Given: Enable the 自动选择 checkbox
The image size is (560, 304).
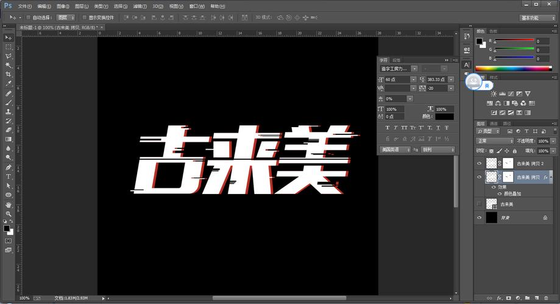Looking at the screenshot, I should [28, 18].
